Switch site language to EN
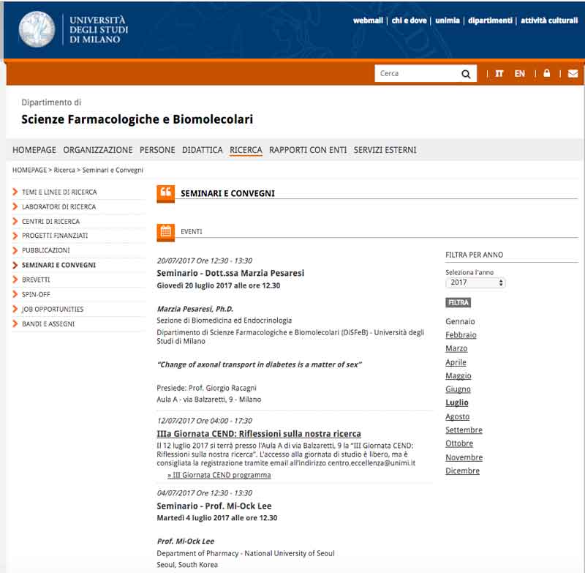 (x=519, y=74)
